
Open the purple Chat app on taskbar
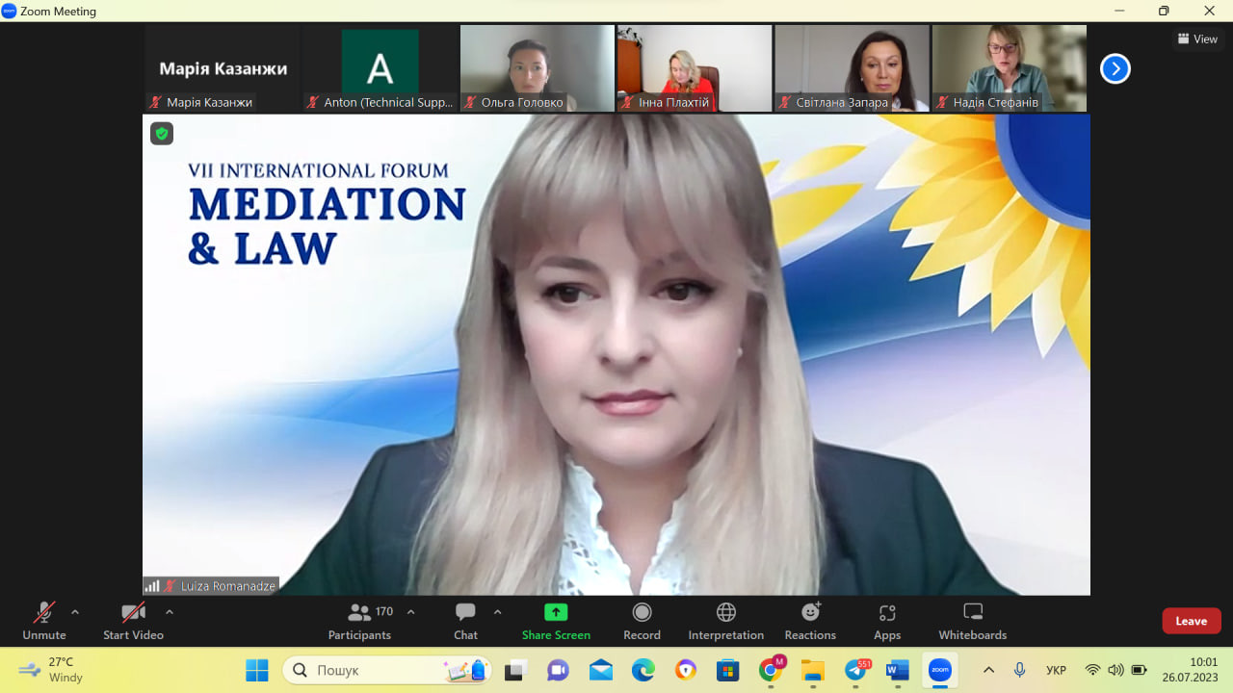[558, 670]
